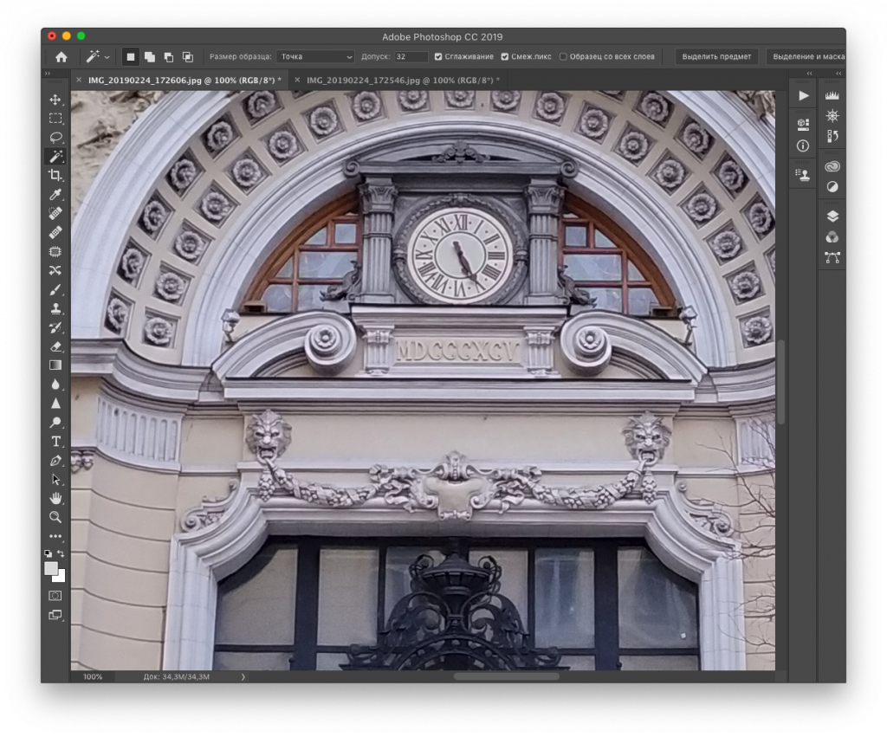Open the Layers panel icon

(x=832, y=217)
